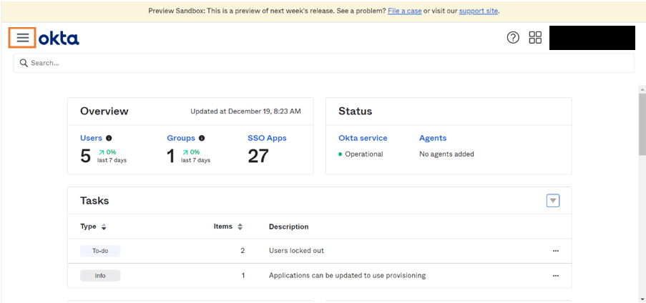646x303 pixels.
Task: Open the SSO Apps link
Action: coord(267,138)
